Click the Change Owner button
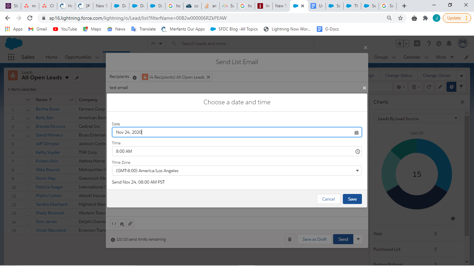Screen dimensions: 474x266 pyautogui.click(x=437, y=76)
